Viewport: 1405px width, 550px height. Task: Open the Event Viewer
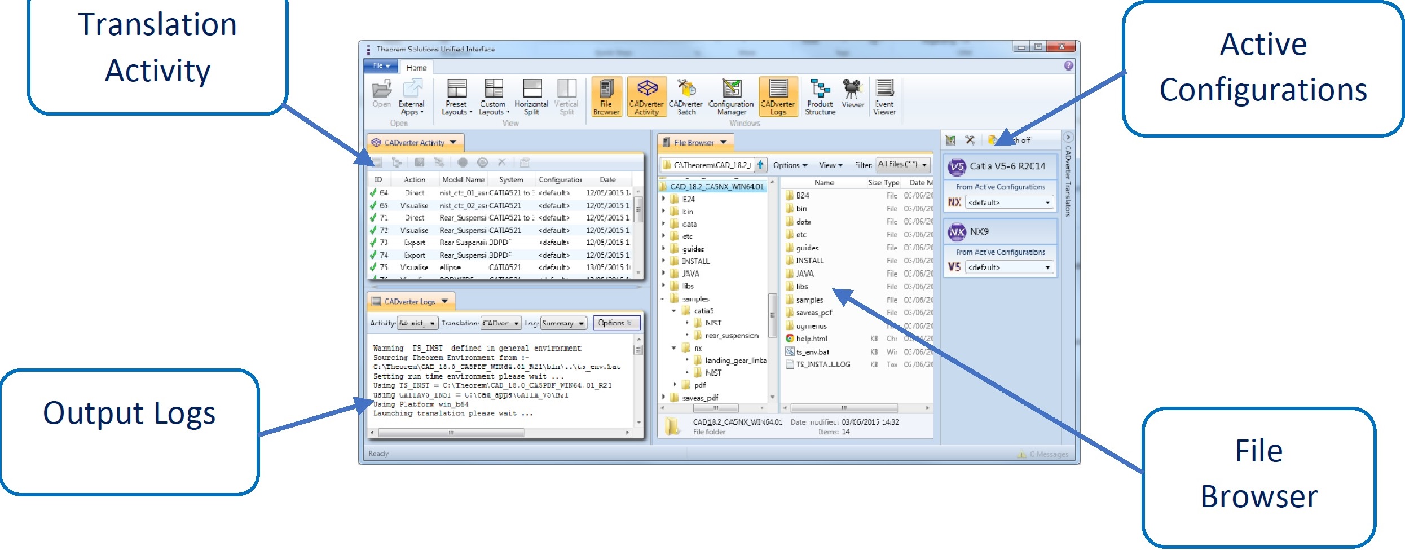[884, 97]
